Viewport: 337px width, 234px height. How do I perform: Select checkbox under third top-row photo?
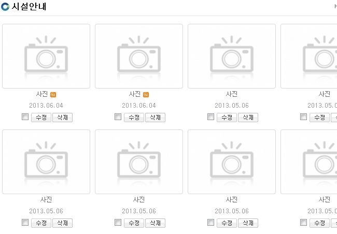click(211, 117)
